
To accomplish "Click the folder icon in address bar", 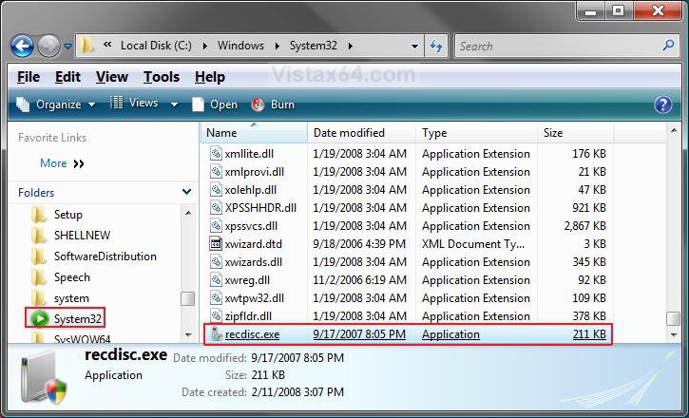I will [x=86, y=46].
